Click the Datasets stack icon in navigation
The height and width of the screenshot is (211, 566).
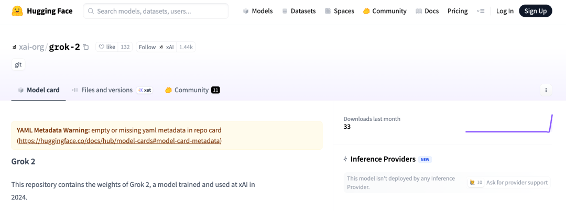pyautogui.click(x=285, y=11)
